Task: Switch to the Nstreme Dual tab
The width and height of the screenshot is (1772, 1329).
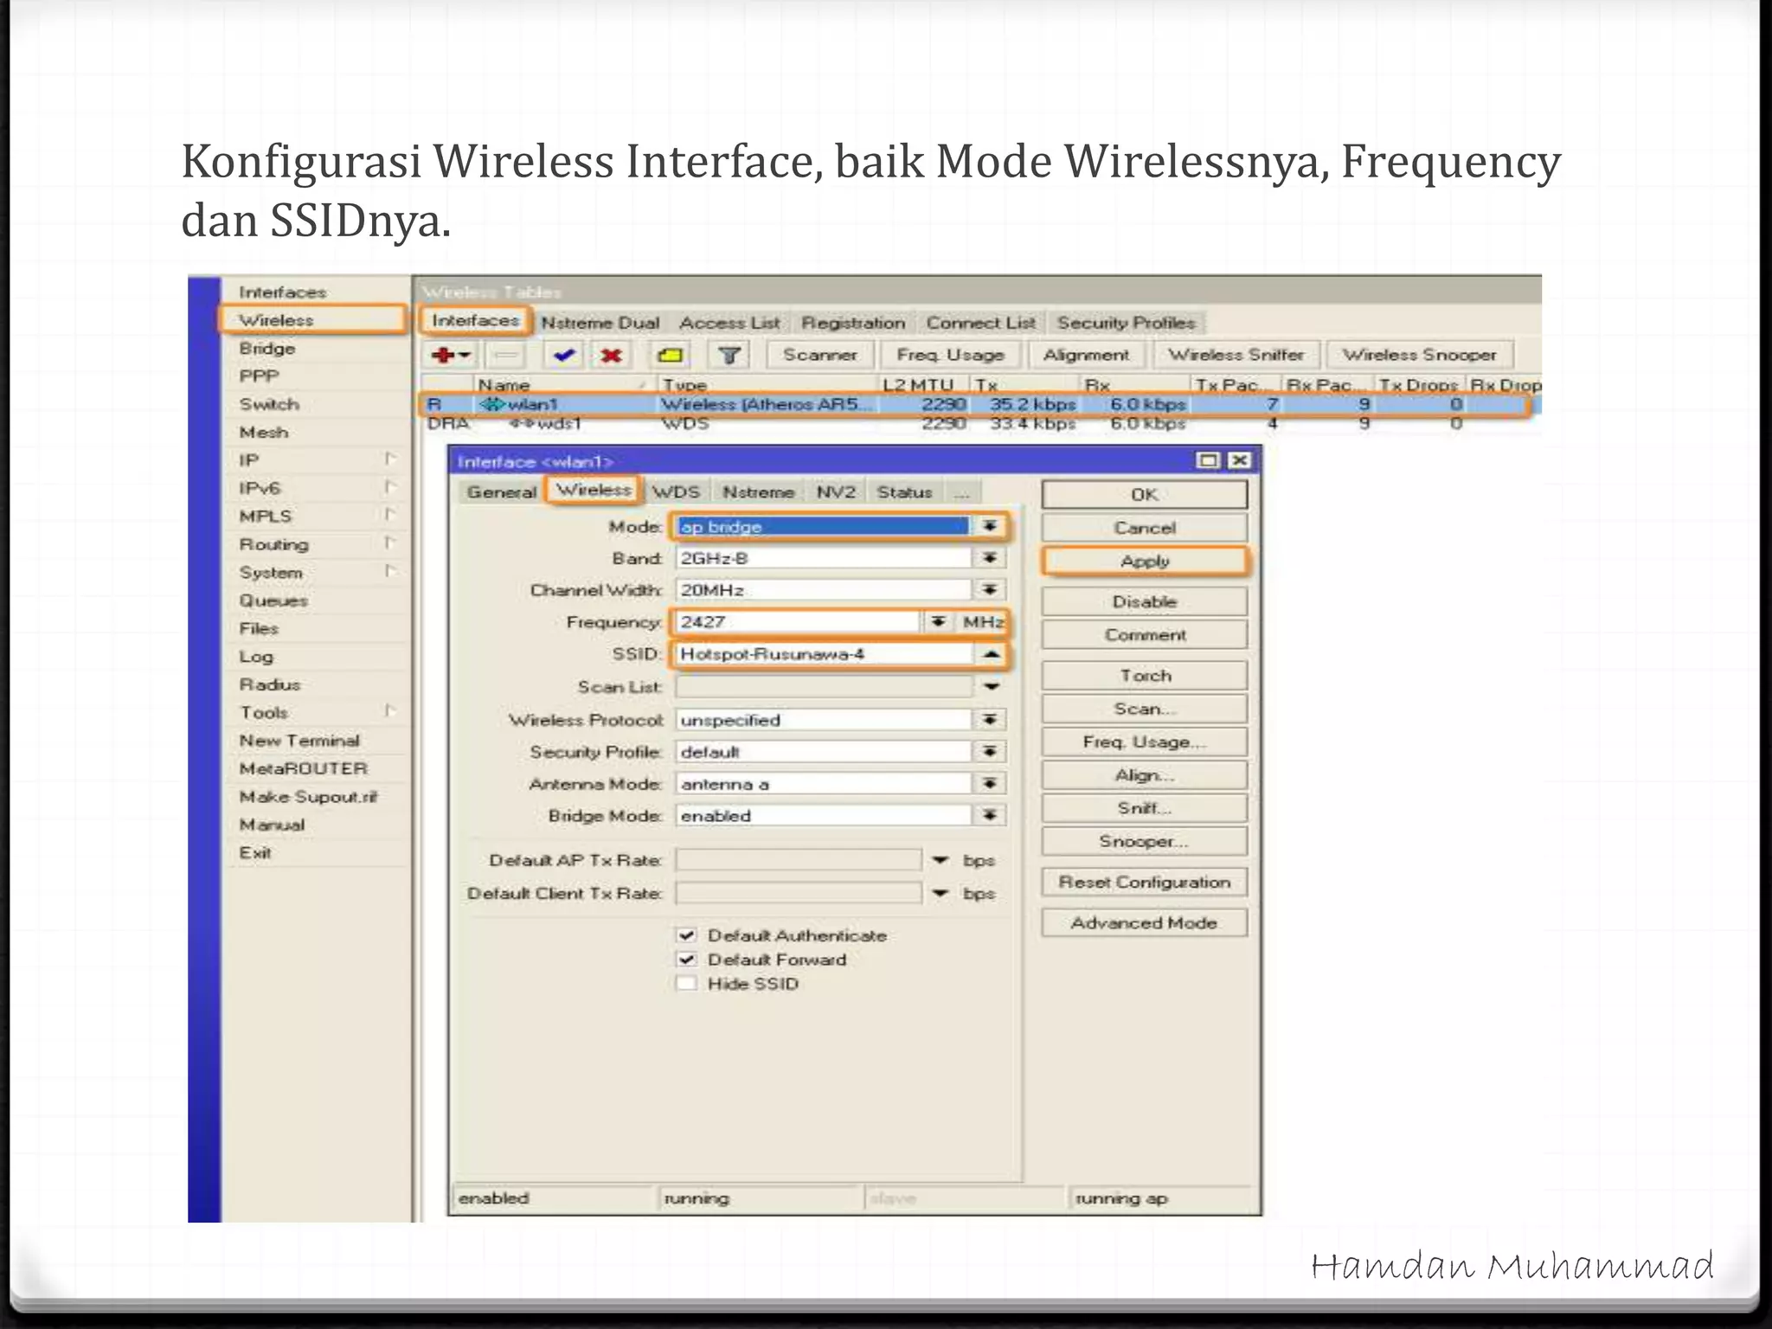Action: pos(600,323)
